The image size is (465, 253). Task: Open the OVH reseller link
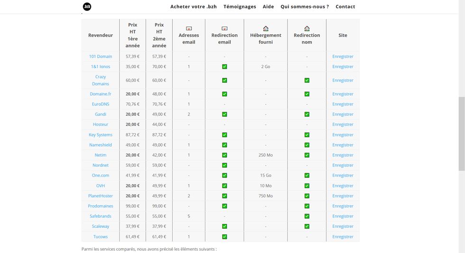point(101,186)
